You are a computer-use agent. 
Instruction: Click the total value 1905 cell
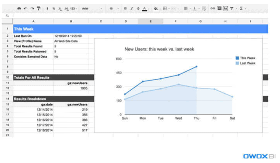pos(71,88)
